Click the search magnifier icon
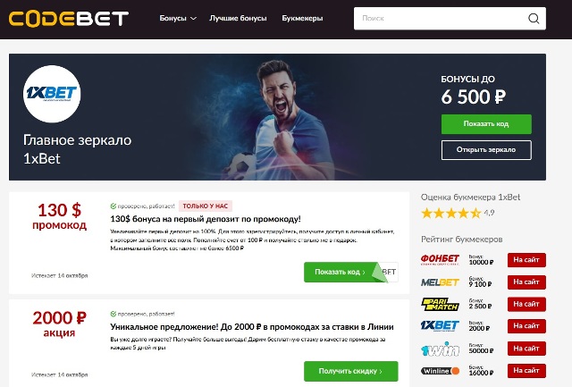The width and height of the screenshot is (572, 387). [x=534, y=18]
